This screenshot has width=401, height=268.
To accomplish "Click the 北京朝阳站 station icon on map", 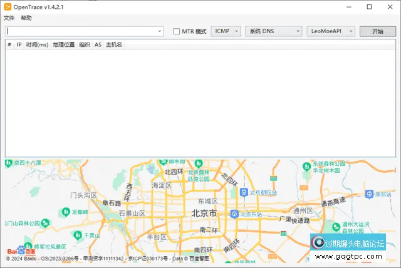I will [244, 192].
